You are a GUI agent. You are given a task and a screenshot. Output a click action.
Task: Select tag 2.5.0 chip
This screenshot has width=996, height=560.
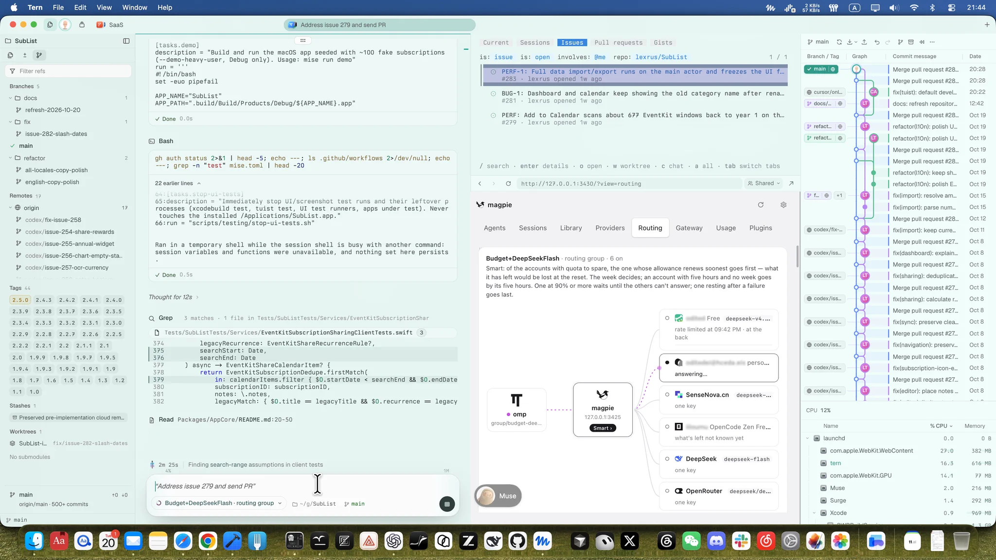point(20,300)
